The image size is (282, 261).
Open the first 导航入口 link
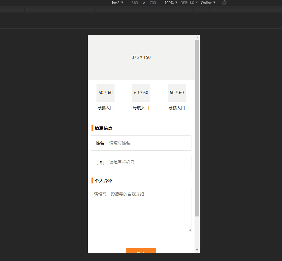pyautogui.click(x=106, y=108)
